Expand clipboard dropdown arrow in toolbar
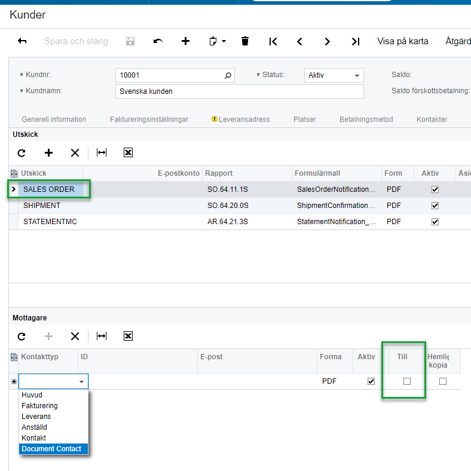The height and width of the screenshot is (471, 471). 224,41
